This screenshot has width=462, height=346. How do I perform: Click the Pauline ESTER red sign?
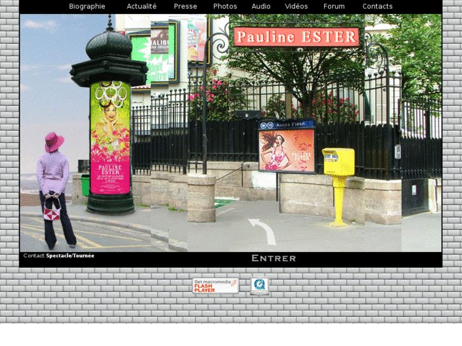(x=296, y=37)
